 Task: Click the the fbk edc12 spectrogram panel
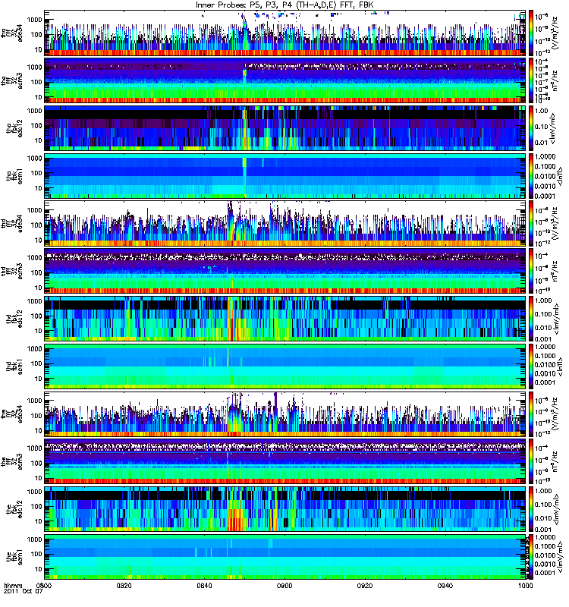(x=285, y=509)
